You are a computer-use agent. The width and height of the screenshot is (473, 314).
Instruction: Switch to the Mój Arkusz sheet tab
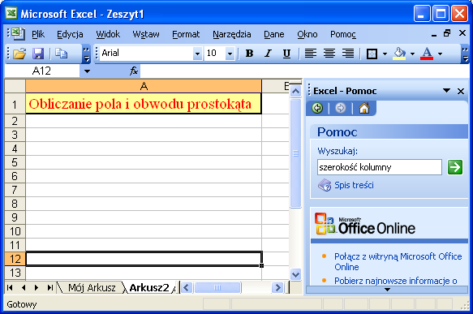(92, 287)
